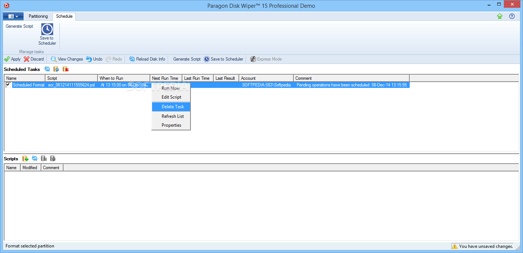This screenshot has height=253, width=523.
Task: Click the 'Pending operations have been scheduled' comment
Action: pos(352,85)
